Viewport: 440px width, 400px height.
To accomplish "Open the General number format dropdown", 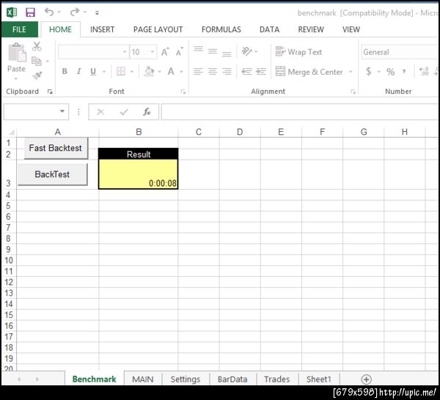I will point(400,52).
